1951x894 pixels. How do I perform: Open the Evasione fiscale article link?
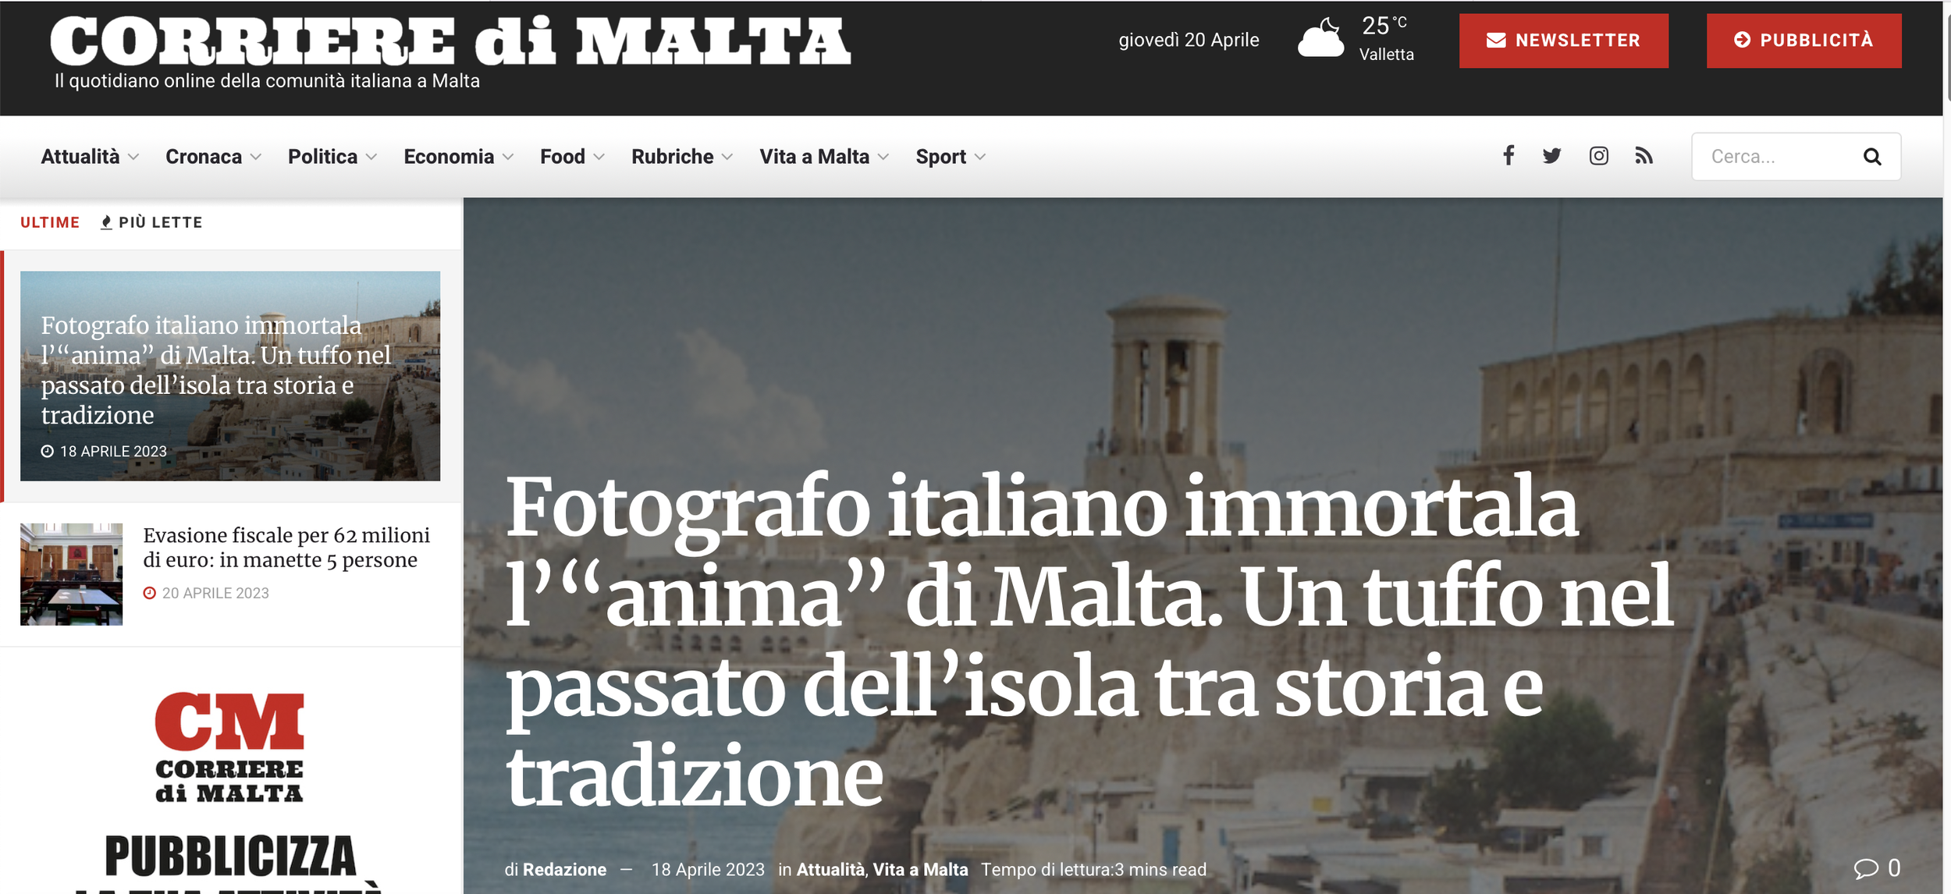[286, 547]
